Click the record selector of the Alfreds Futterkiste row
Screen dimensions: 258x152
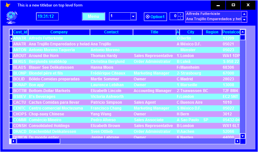[x=11, y=38]
